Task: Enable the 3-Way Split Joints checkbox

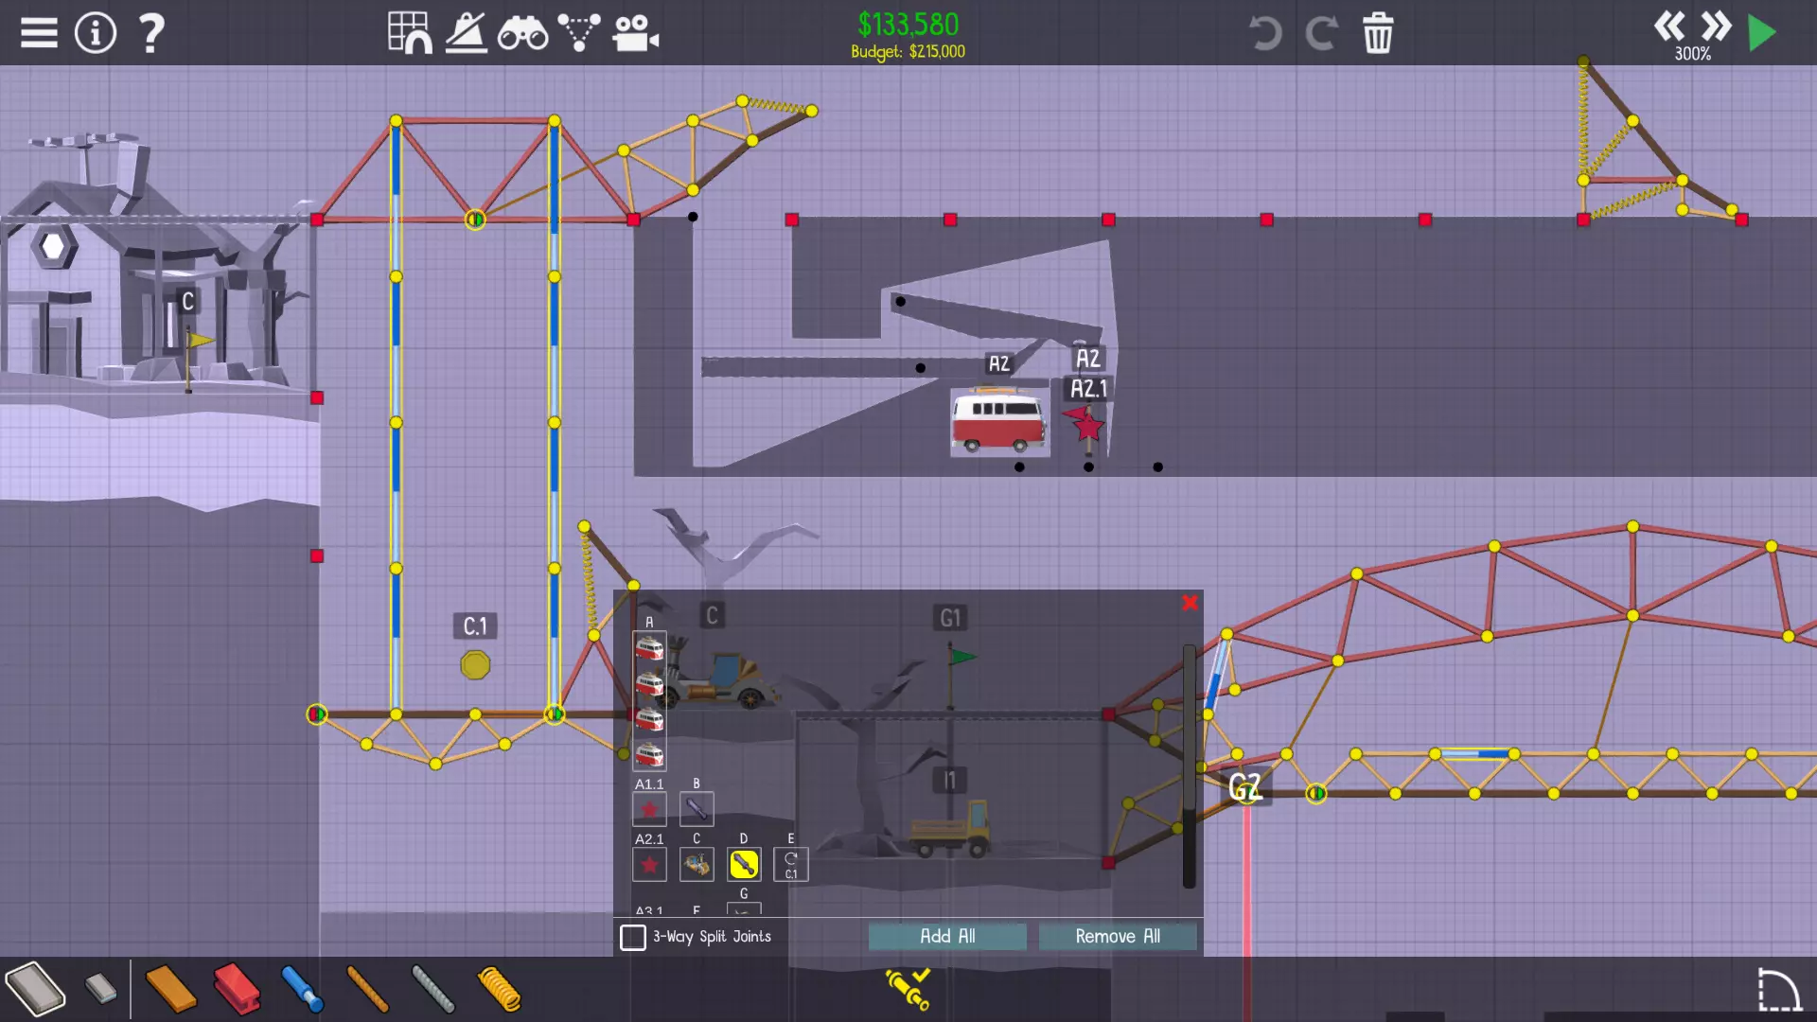Action: point(633,937)
